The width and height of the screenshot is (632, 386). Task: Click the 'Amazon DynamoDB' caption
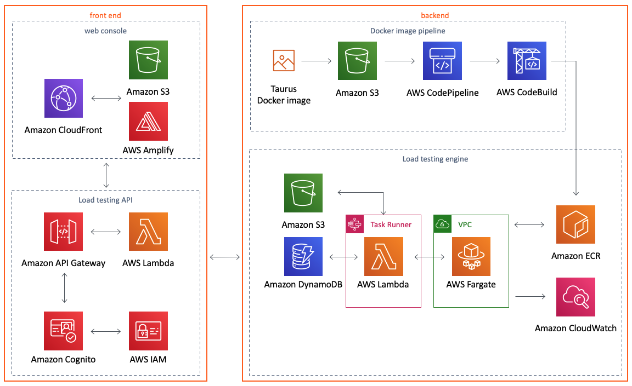(303, 284)
